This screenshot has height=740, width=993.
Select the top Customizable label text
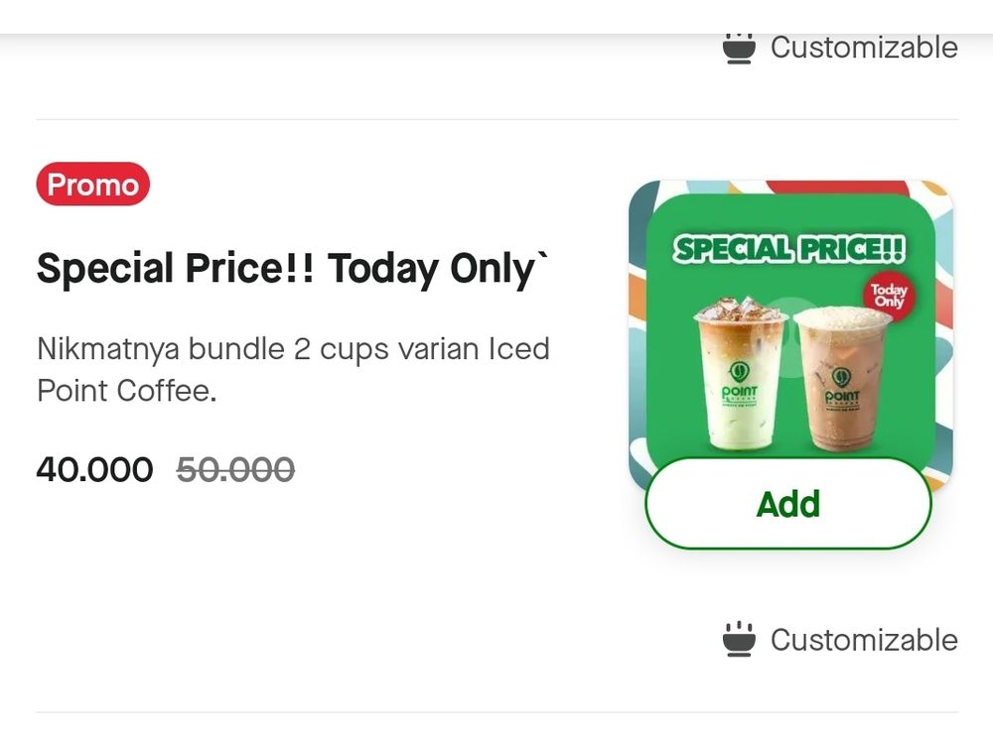pyautogui.click(x=864, y=48)
